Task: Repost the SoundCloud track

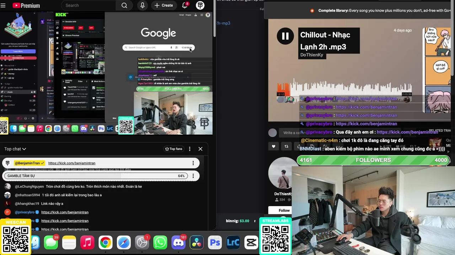Action: point(286,146)
